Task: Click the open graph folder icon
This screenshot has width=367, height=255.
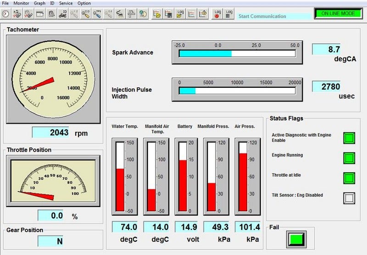Action: (x=157, y=14)
